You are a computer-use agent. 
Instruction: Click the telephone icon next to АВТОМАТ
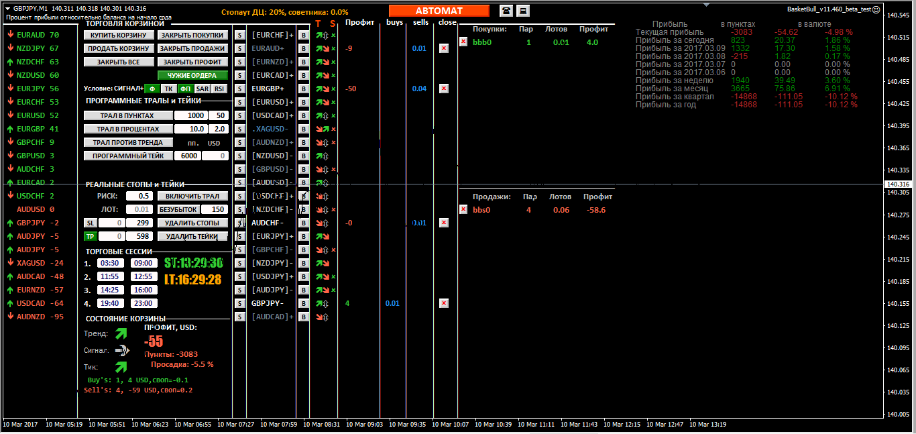(x=506, y=11)
